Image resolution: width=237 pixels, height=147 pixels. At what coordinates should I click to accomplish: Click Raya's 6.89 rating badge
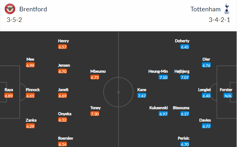click(9, 96)
